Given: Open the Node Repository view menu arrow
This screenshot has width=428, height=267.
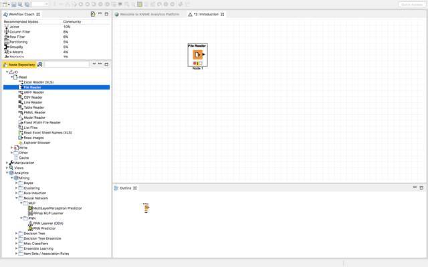Looking at the screenshot, I should pos(94,64).
